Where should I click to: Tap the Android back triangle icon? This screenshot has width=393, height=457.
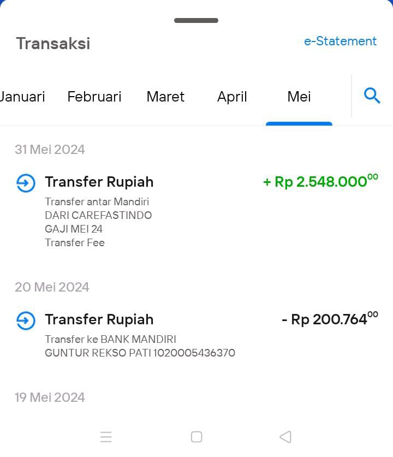coord(285,437)
